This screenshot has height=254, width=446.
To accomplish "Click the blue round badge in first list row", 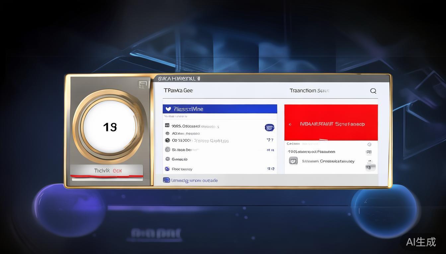I will tap(269, 128).
